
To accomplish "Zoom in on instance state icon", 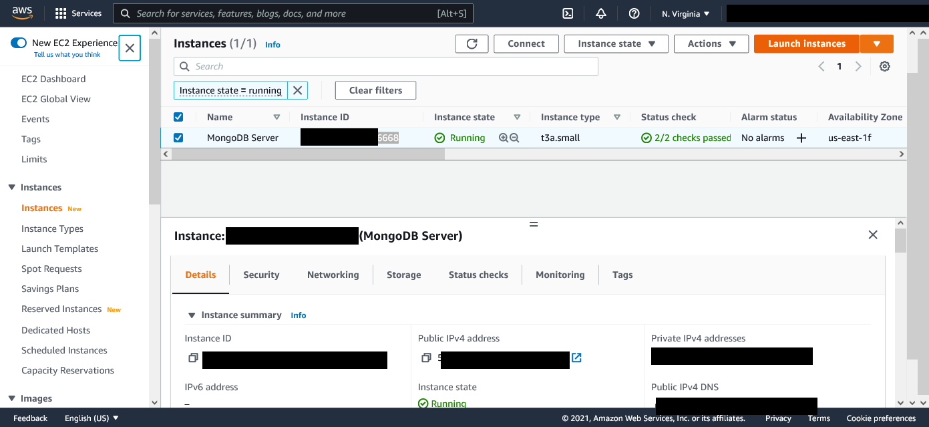I will coord(504,138).
